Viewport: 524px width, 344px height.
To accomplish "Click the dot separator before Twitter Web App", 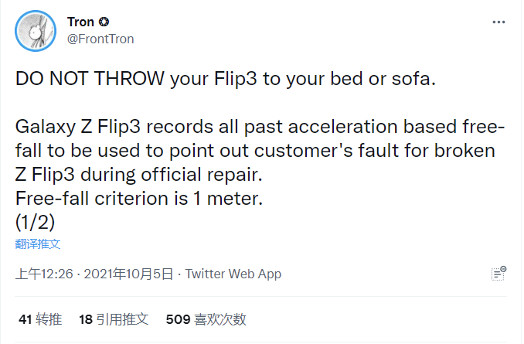I will (179, 274).
